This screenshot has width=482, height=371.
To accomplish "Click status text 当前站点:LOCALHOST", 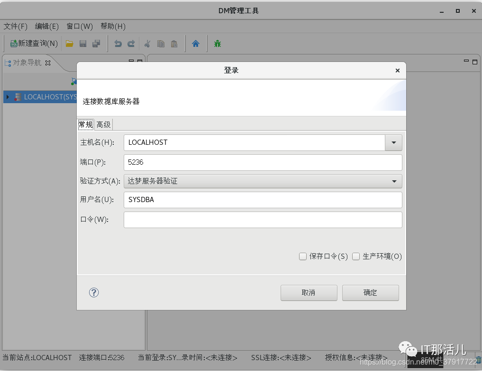I will pyautogui.click(x=37, y=358).
